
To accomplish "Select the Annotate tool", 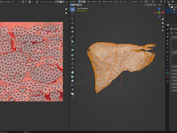I will coord(73,37).
